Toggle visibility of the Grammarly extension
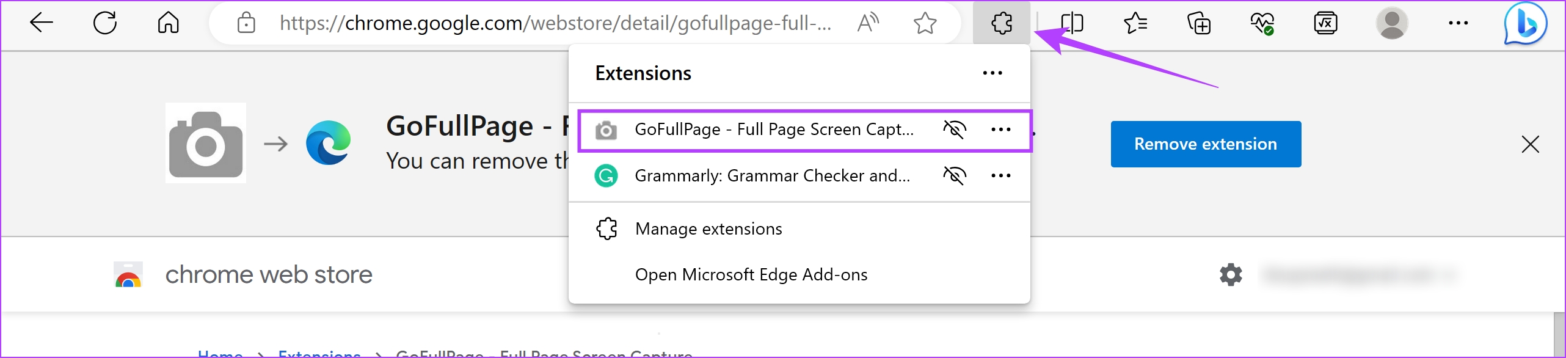1566x358 pixels. tap(955, 176)
